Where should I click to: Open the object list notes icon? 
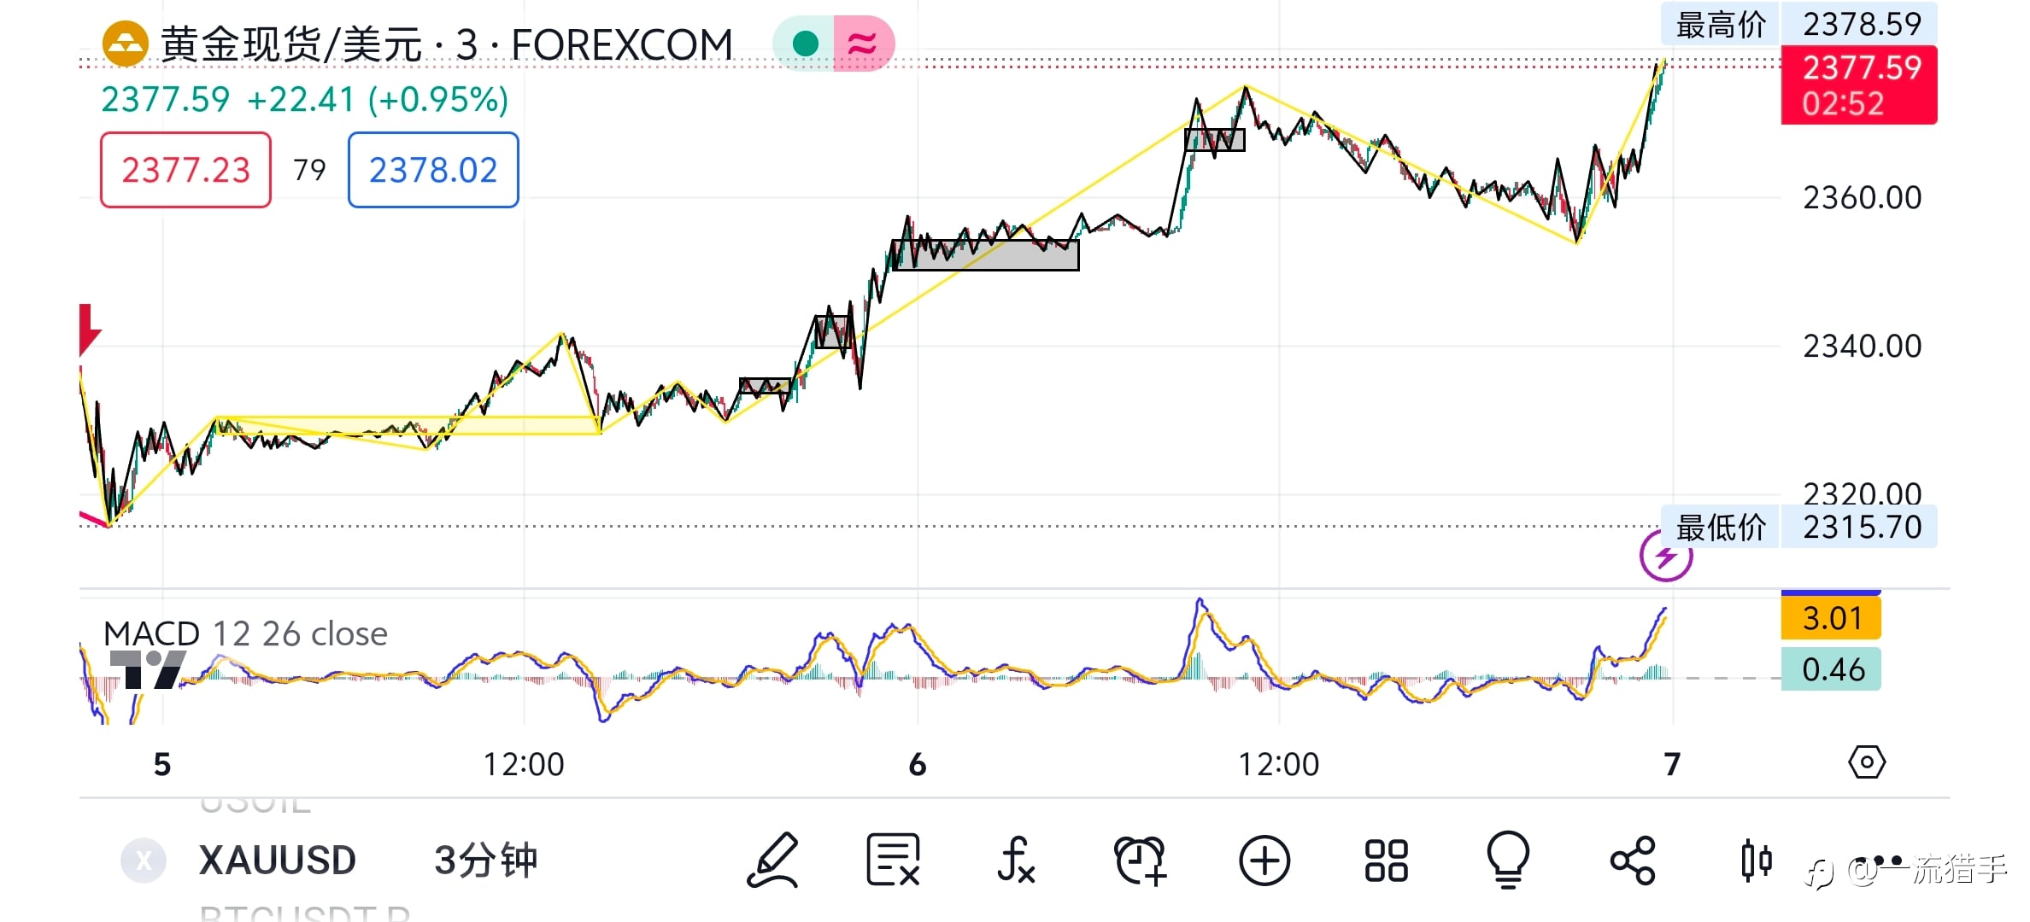pyautogui.click(x=893, y=860)
